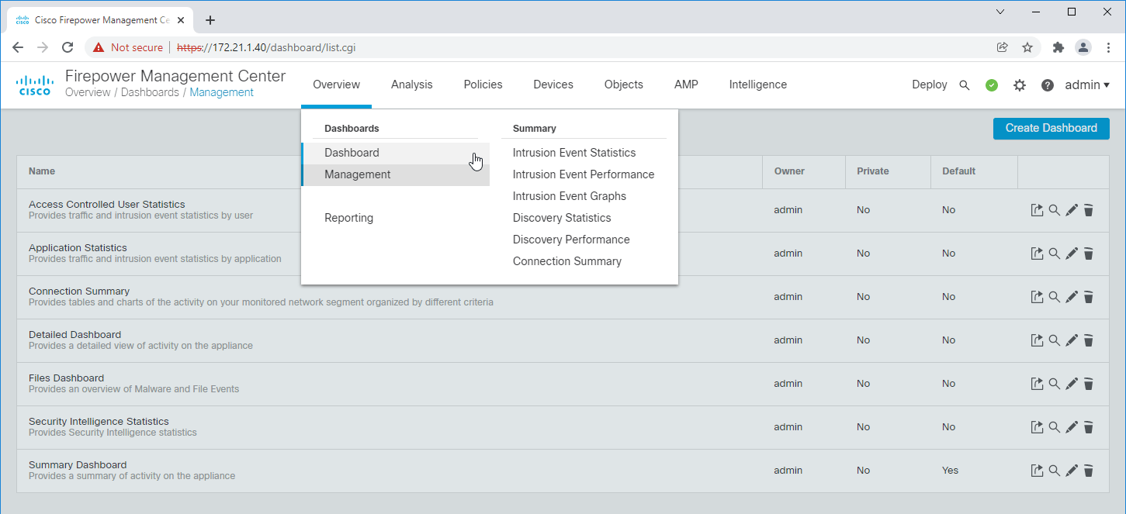The height and width of the screenshot is (514, 1126).
Task: Open the green system health status icon
Action: point(992,85)
